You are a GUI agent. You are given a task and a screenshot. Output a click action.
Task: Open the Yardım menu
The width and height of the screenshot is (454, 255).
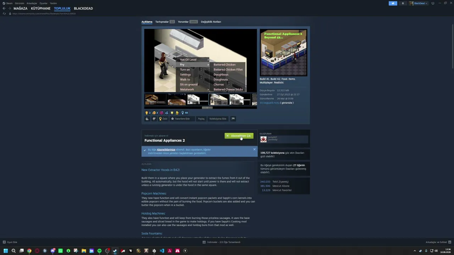53,3
